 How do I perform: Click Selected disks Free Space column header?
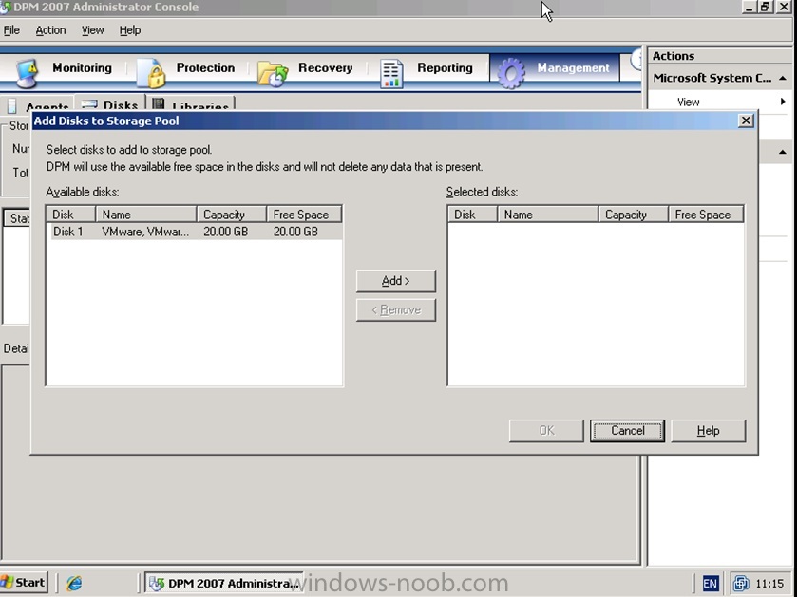(x=706, y=215)
